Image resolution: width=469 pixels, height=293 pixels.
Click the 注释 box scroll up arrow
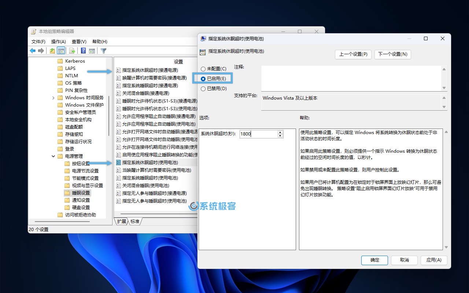tap(444, 69)
